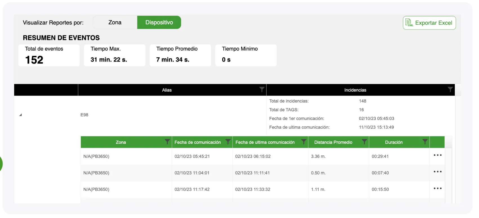This screenshot has width=479, height=218.
Task: Select distance value 0.50 m.
Action: click(318, 173)
